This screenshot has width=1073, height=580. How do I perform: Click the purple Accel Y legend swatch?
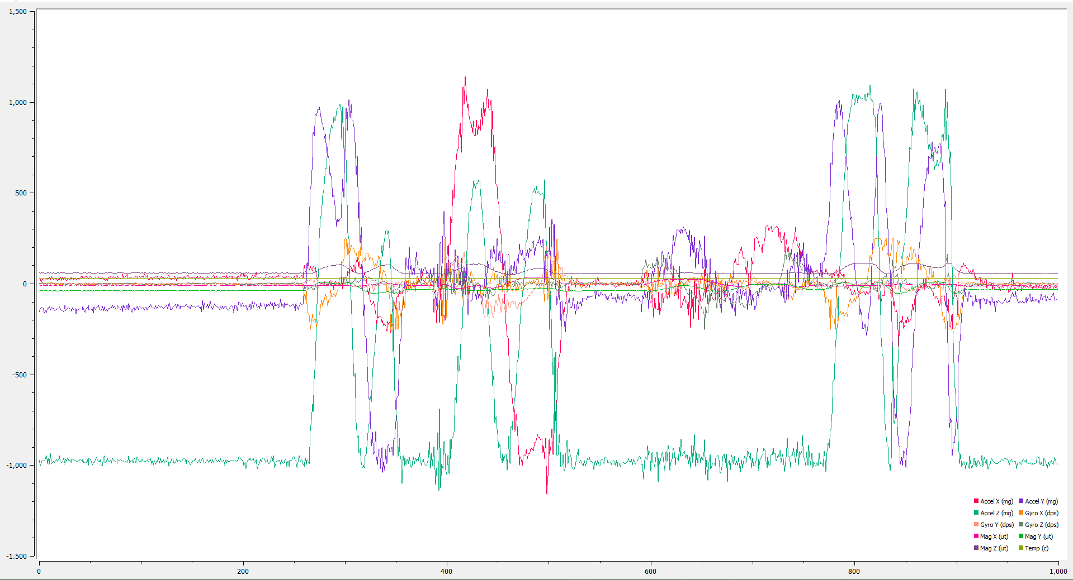(1021, 501)
